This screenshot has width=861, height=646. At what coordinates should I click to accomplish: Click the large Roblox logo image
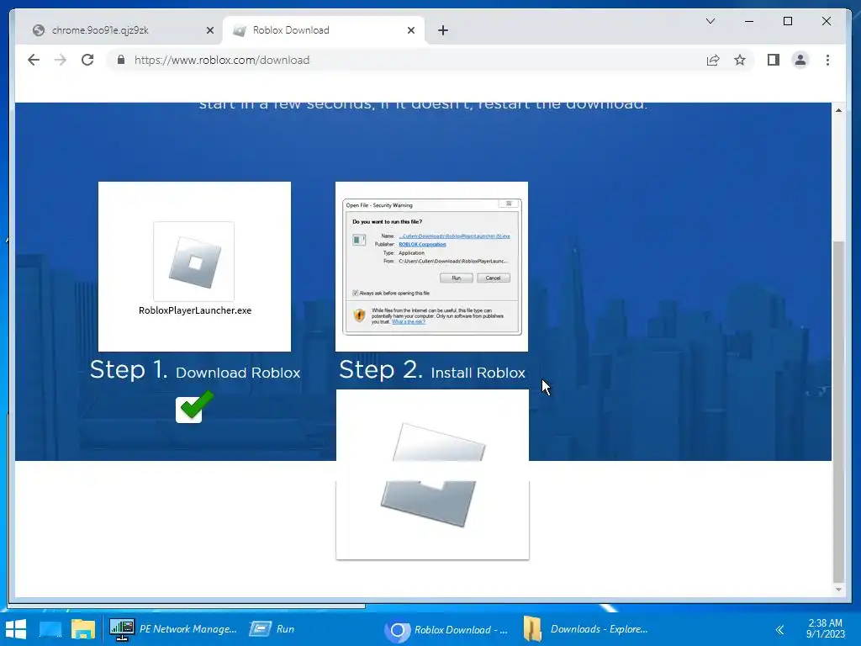(432, 474)
